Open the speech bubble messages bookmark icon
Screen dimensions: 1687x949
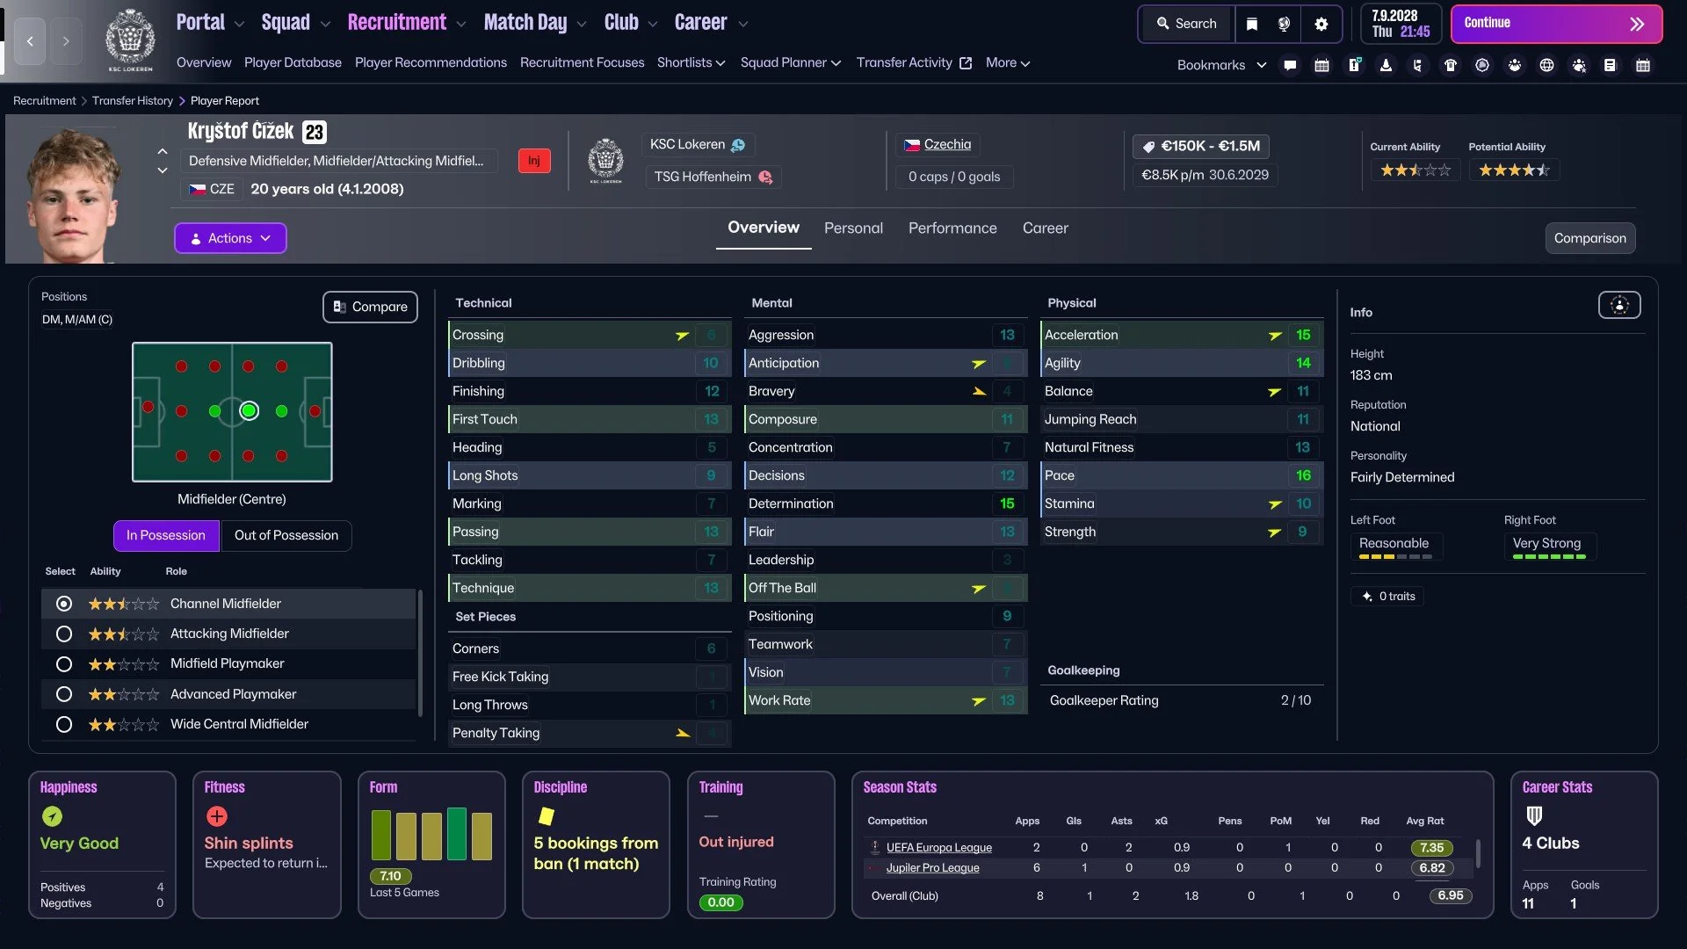(x=1290, y=65)
